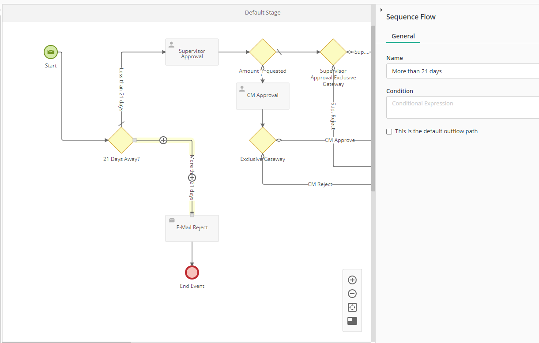Fit the diagram to screen
This screenshot has height=343, width=539.
352,307
